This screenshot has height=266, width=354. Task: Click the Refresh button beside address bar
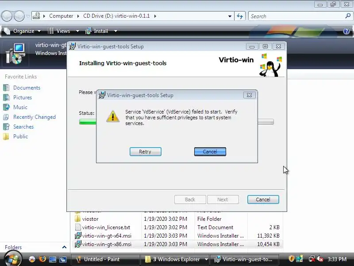click(240, 16)
